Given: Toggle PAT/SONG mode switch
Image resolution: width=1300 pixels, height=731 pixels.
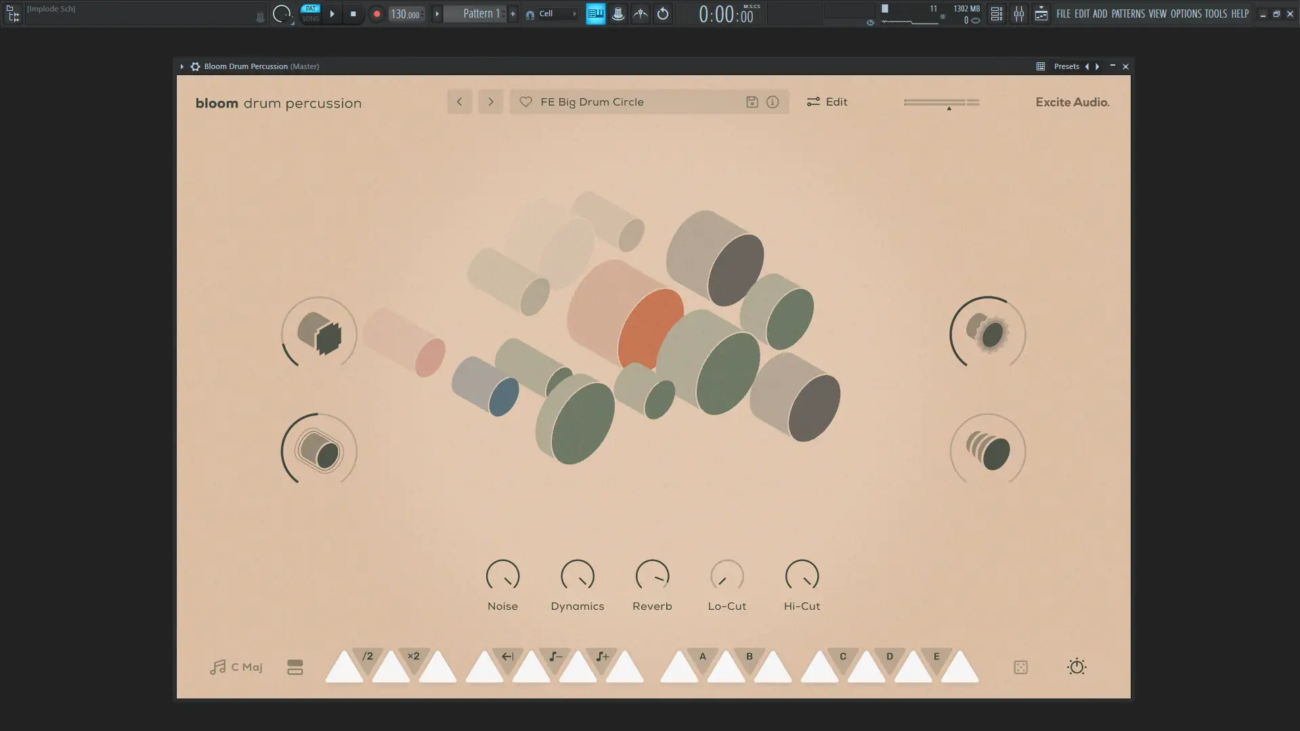Looking at the screenshot, I should 310,14.
